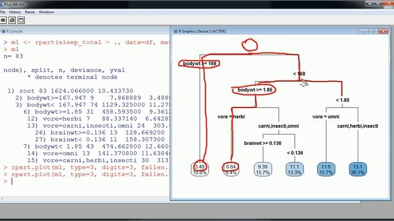Click console row '26) brainwt>=0.136 13'
This screenshot has width=394, height=221.
coord(103,133)
